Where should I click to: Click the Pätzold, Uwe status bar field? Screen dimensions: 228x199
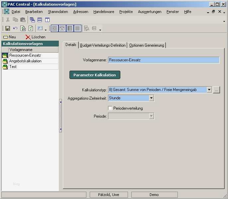(x=109, y=195)
